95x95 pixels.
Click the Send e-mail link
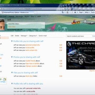coord(42,36)
